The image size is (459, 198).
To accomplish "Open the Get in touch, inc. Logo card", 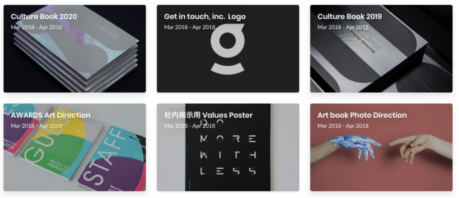I will point(228,49).
